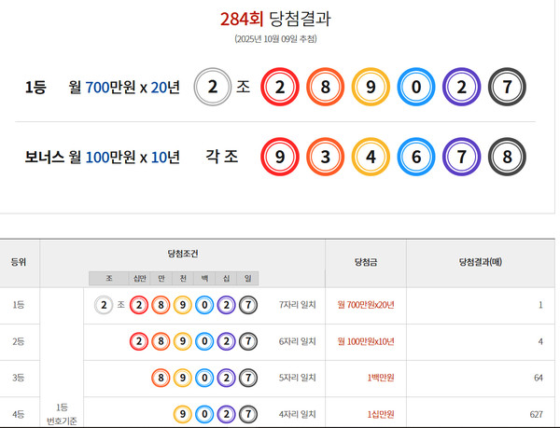
Task: Click blue ball 6 in bonus numbers row
Action: tap(416, 157)
